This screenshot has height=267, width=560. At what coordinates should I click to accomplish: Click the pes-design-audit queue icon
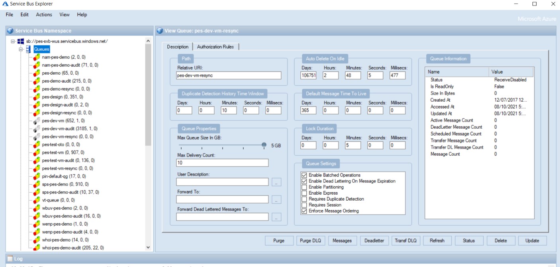36,105
